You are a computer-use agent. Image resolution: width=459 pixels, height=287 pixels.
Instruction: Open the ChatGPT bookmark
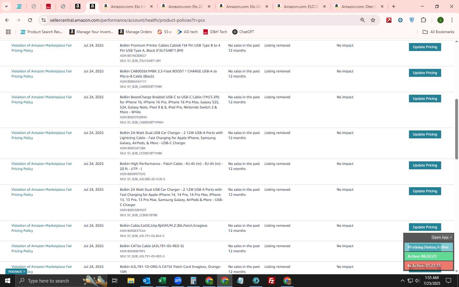click(x=243, y=32)
